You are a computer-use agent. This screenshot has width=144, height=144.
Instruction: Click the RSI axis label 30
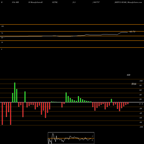(x=2, y=42)
